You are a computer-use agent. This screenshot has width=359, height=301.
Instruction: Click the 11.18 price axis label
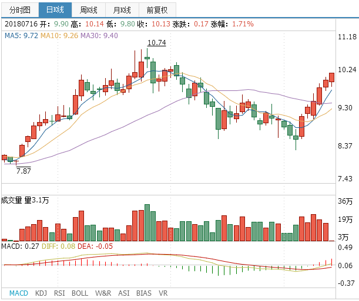coord(347,37)
